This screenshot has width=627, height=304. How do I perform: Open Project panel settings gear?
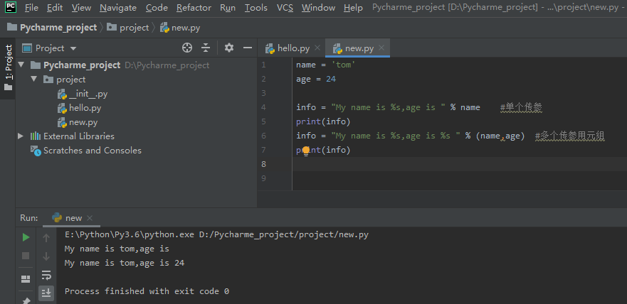[228, 48]
